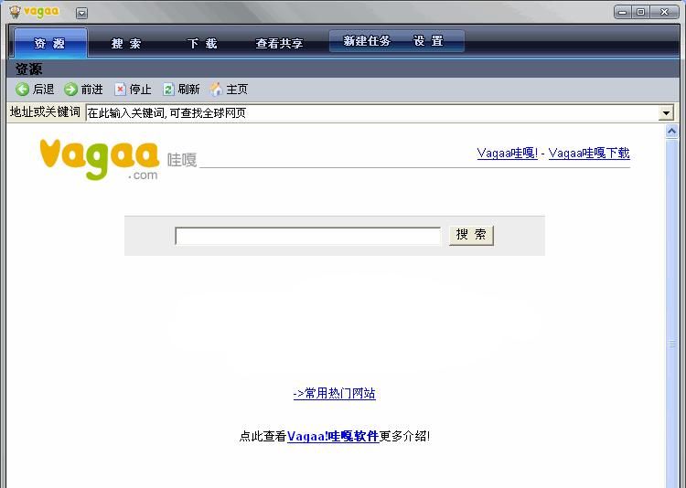686x488 pixels.
Task: Switch to the 搜索 tab
Action: point(126,43)
